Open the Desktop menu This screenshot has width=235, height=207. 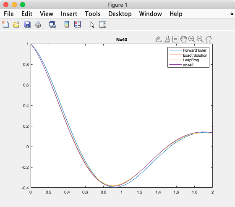point(120,14)
